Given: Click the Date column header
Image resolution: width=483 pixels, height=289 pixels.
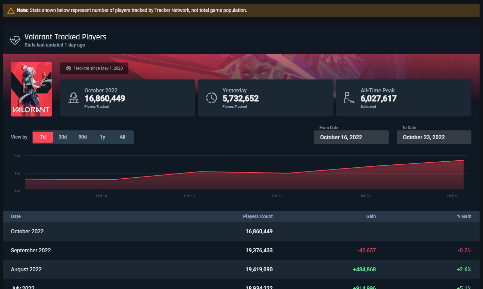Looking at the screenshot, I should (x=16, y=216).
